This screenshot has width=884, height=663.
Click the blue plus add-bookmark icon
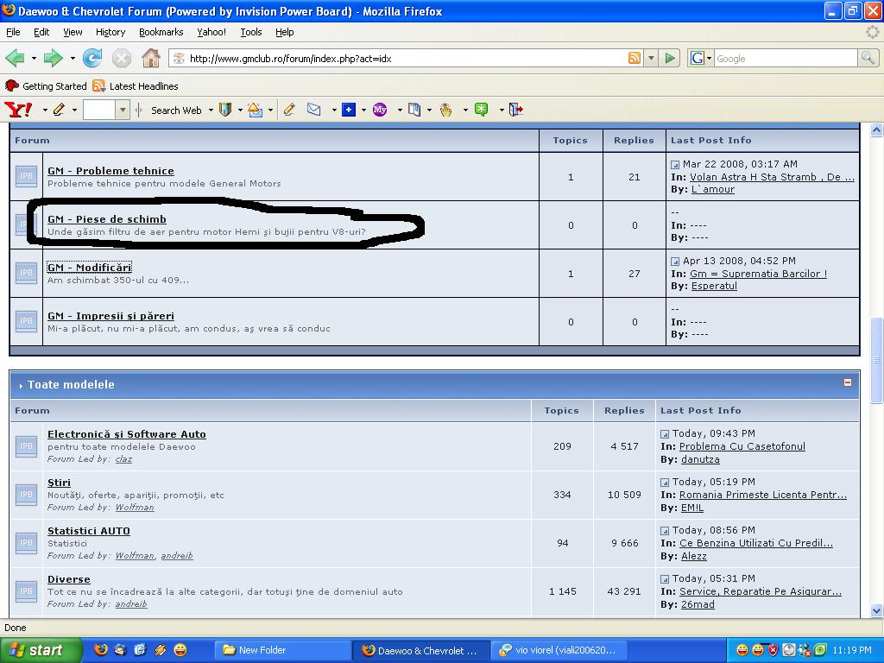coord(349,110)
